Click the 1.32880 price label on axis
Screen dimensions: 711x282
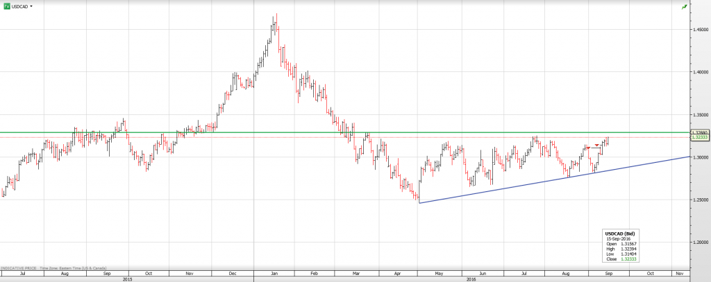point(700,132)
